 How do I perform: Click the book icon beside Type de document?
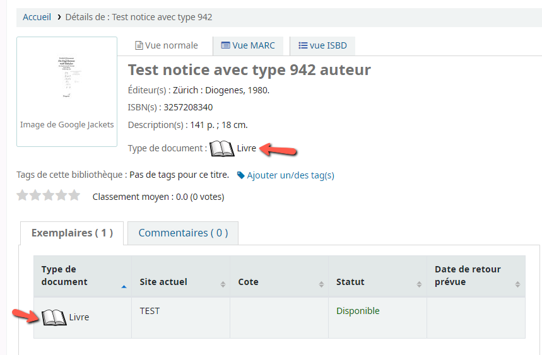221,149
